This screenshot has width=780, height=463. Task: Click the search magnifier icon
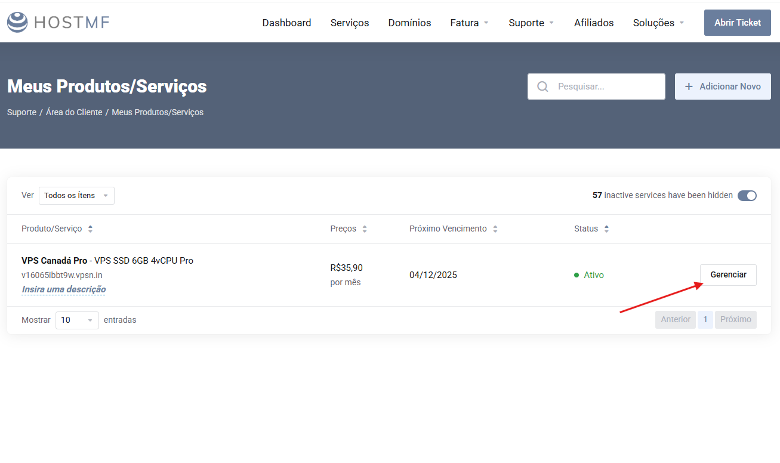tap(542, 87)
